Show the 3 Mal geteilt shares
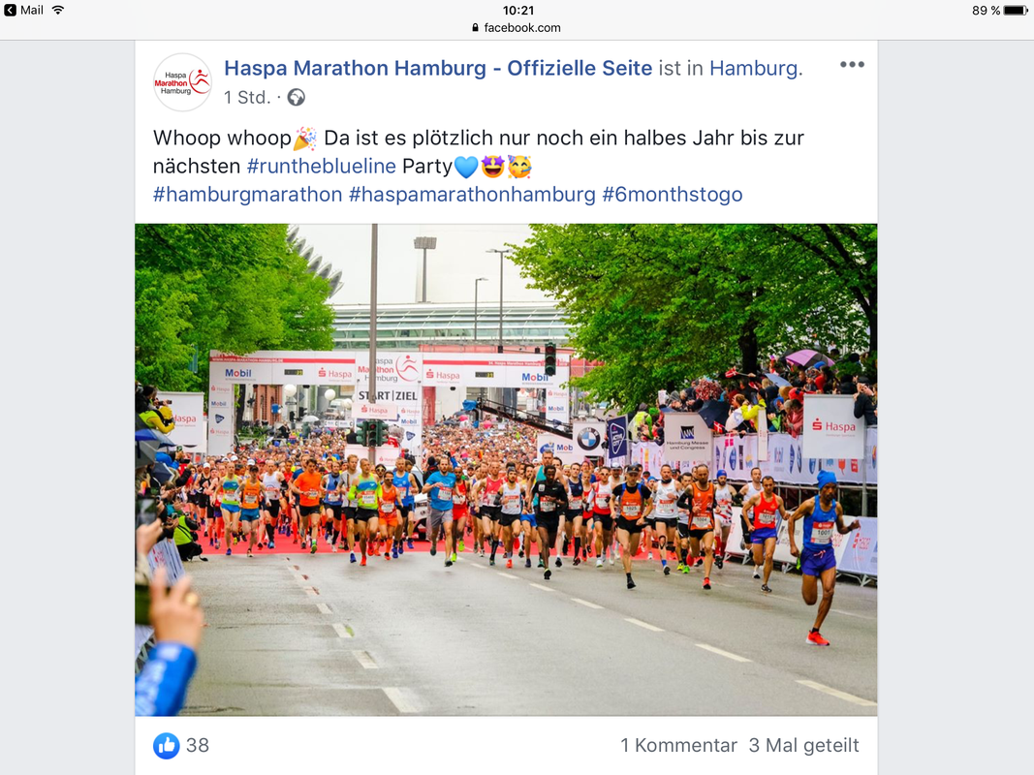This screenshot has width=1034, height=775. (804, 745)
